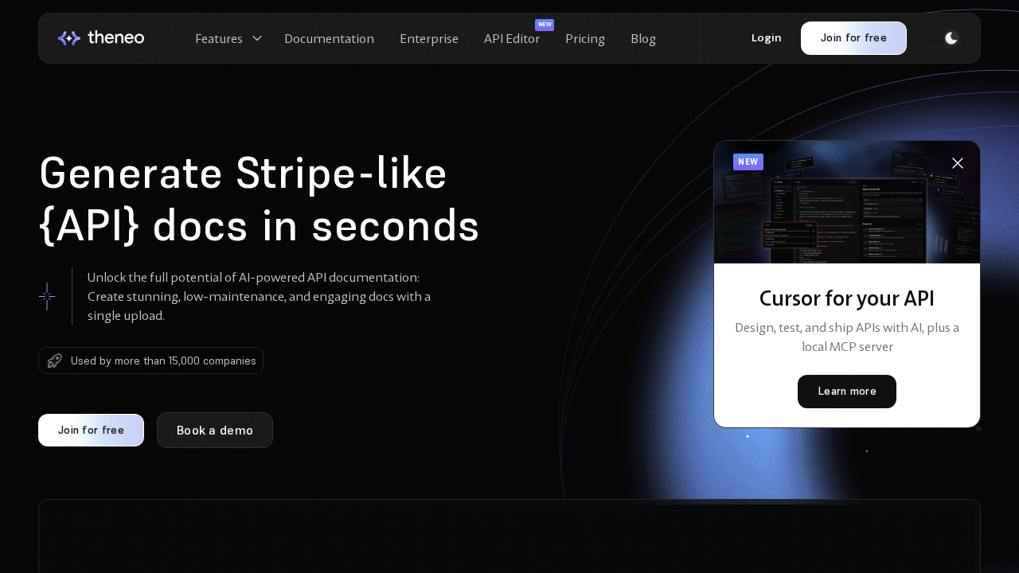Screen dimensions: 1019x573
Task: Open the Documentation menu item
Action: click(329, 38)
